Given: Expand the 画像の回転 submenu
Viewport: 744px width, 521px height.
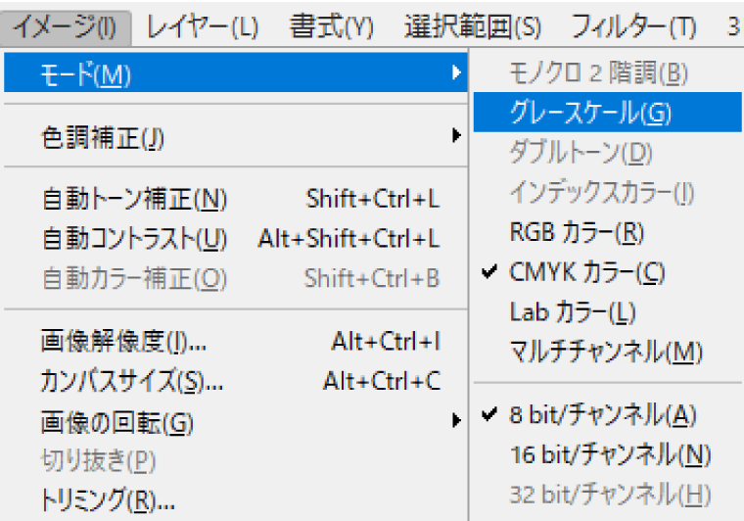Looking at the screenshot, I should click(x=235, y=423).
